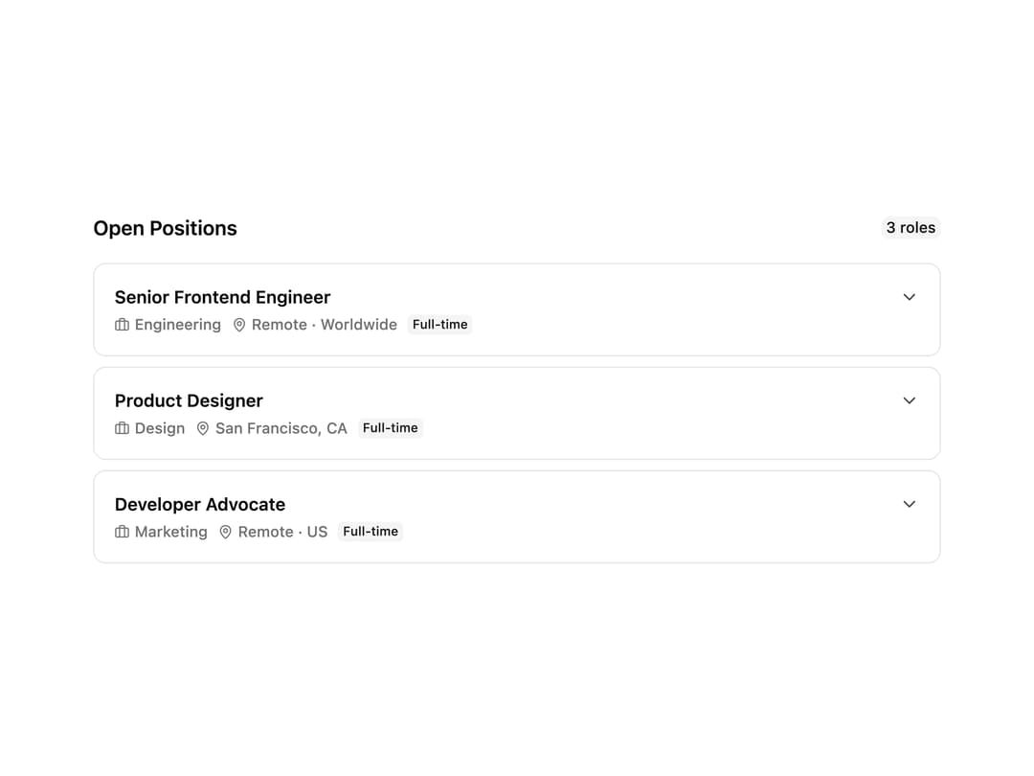Click the Remote · US location text
Screen dimensions: 1034x776
[x=282, y=532]
